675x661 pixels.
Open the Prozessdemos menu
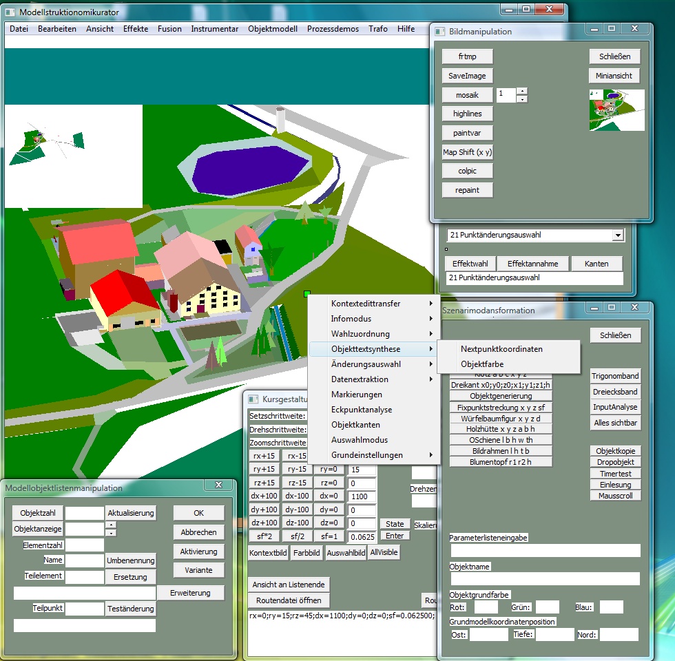[333, 29]
